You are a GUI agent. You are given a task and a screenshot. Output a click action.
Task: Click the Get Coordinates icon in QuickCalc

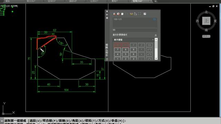point(127,14)
